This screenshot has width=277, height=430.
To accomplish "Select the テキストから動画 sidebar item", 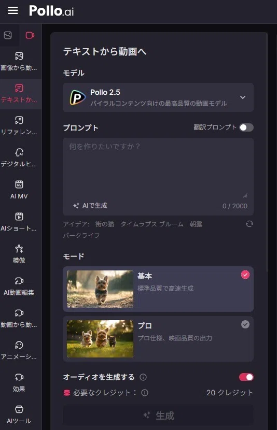I will coord(19,94).
